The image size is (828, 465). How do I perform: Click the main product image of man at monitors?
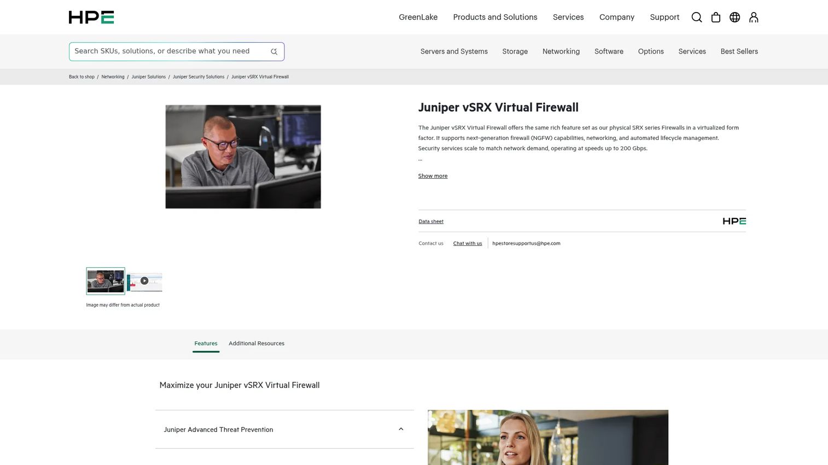[243, 157]
